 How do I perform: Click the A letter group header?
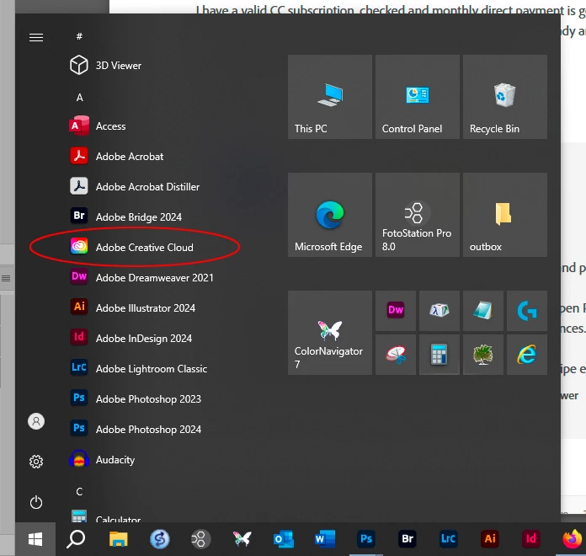click(80, 98)
